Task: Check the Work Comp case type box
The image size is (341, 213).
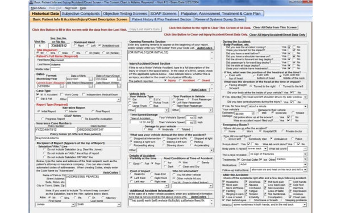Action: pos(62,94)
